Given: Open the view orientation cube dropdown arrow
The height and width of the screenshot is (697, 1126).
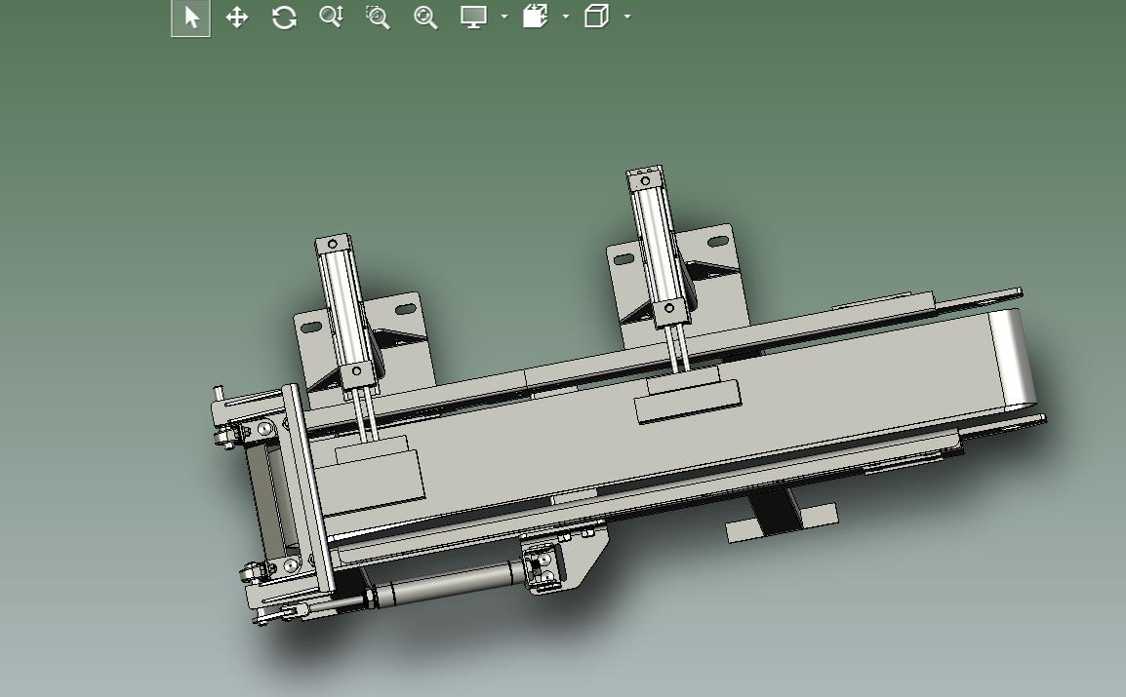Looking at the screenshot, I should tap(627, 17).
